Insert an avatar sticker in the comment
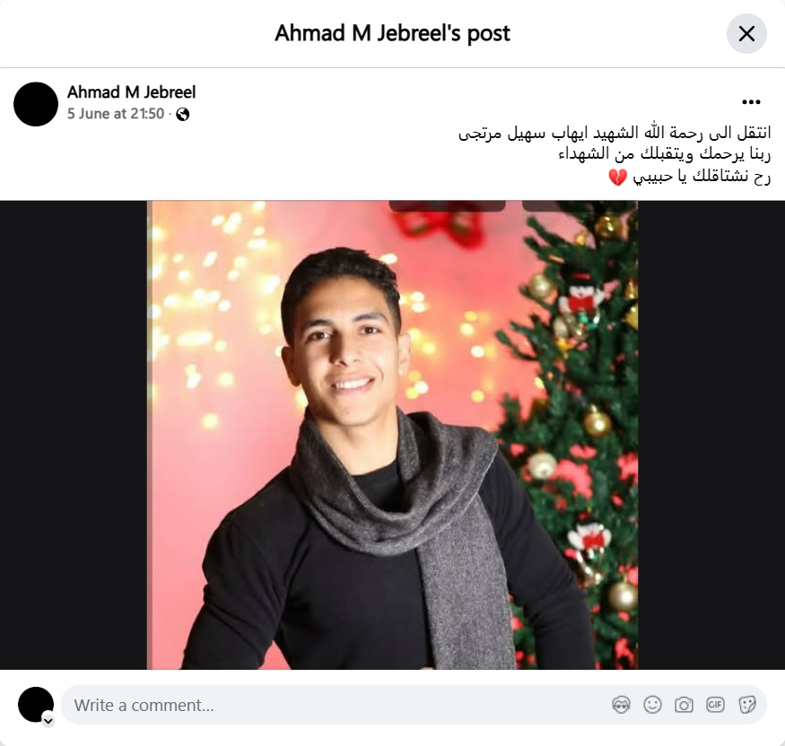The height and width of the screenshot is (746, 785). (621, 705)
